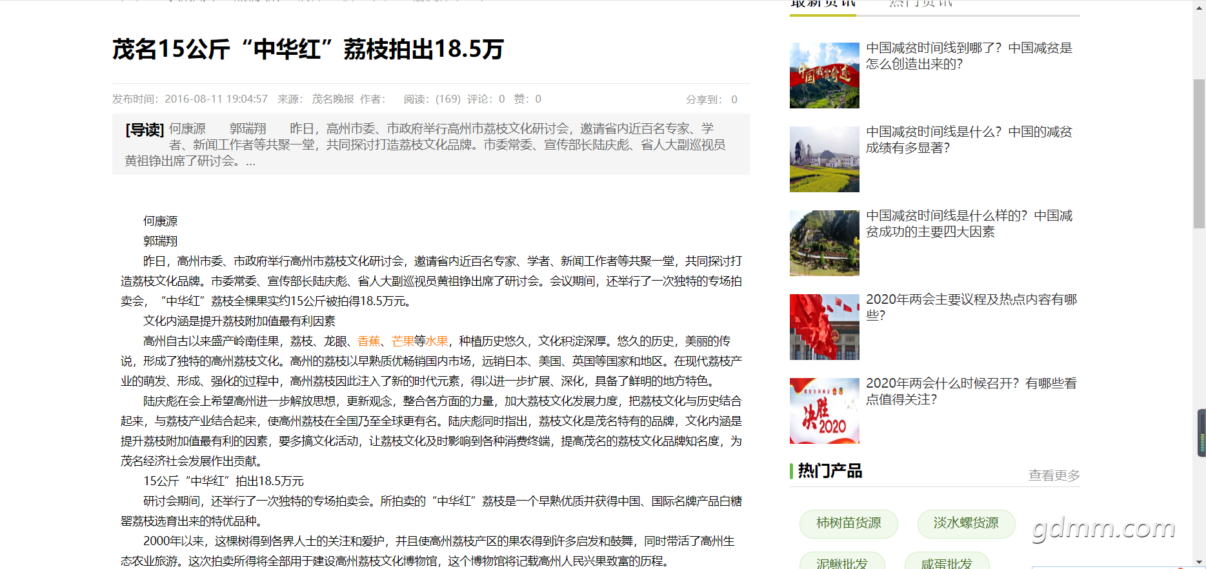Click the subheading 15公斤“中华红”拍出18.5万元
The width and height of the screenshot is (1206, 569).
(x=223, y=481)
